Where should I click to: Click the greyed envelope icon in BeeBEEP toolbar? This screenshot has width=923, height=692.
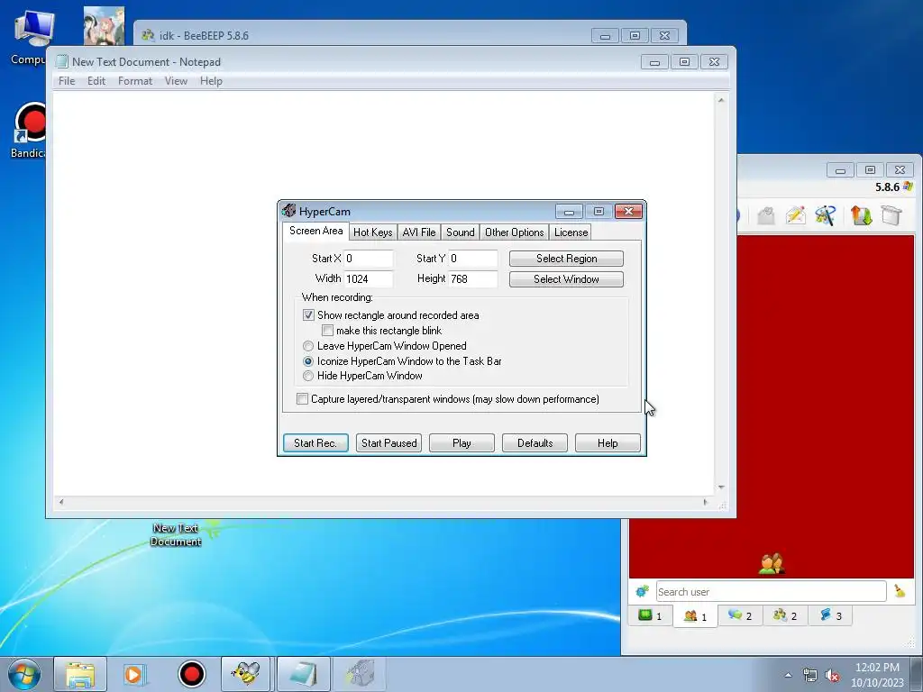click(x=765, y=215)
